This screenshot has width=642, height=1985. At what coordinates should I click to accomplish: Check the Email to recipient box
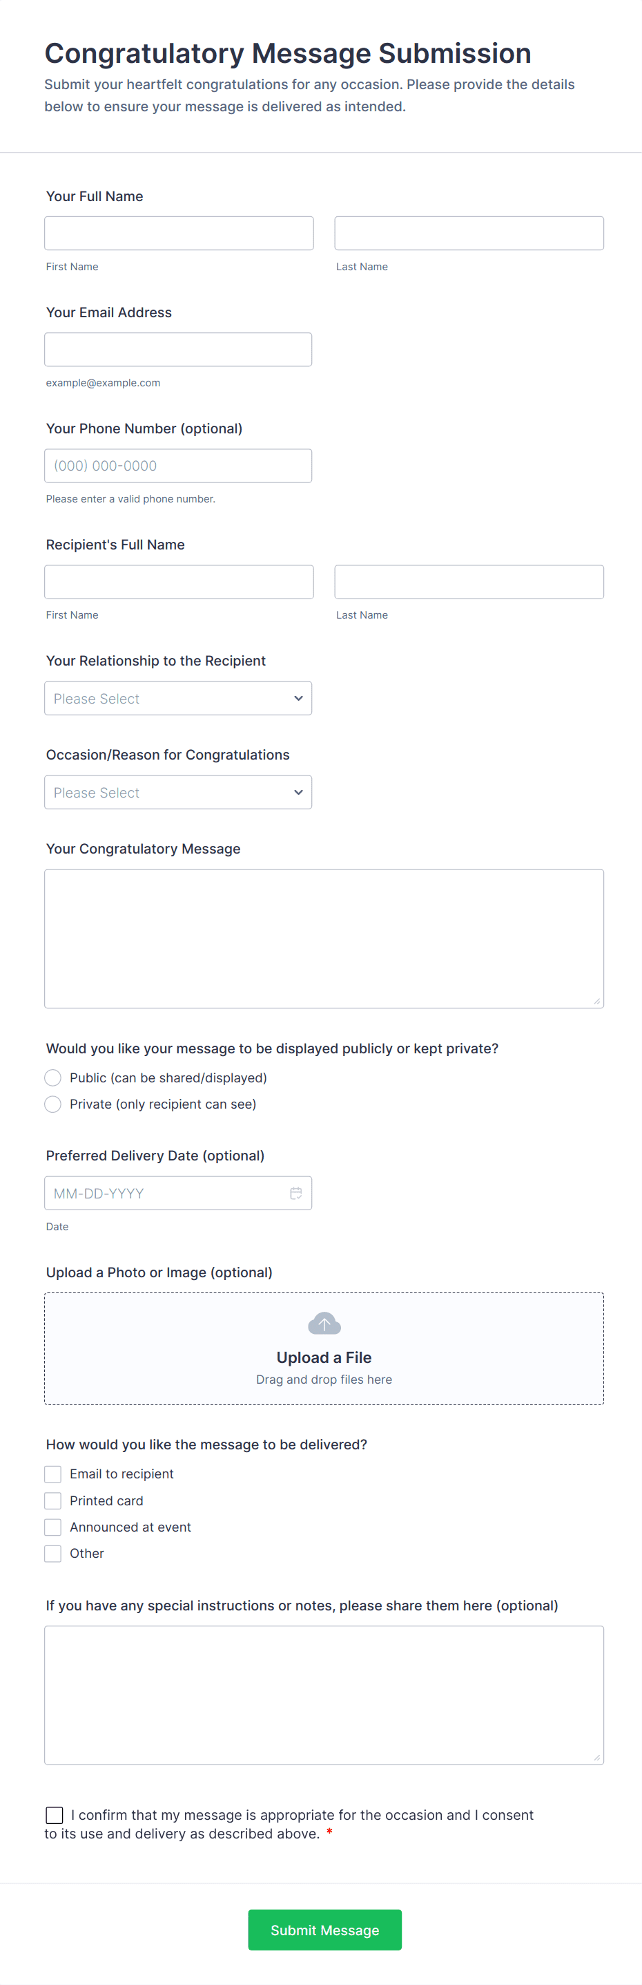pyautogui.click(x=53, y=1474)
